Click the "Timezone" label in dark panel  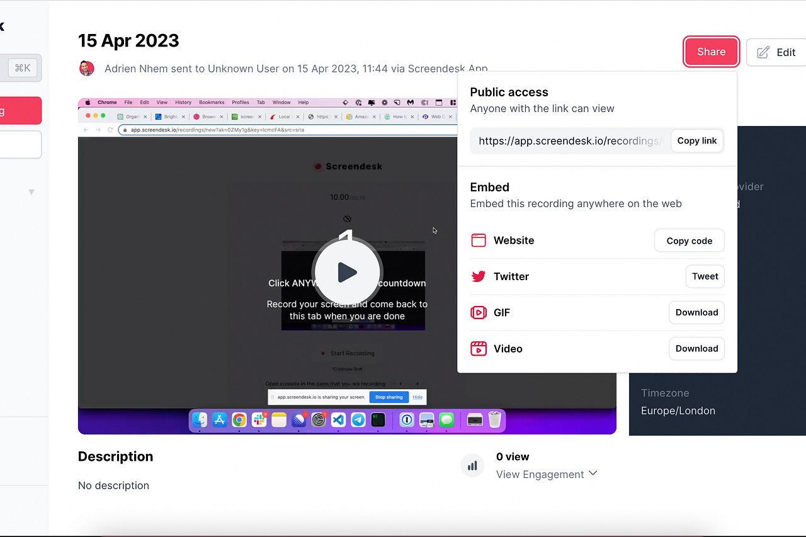665,393
